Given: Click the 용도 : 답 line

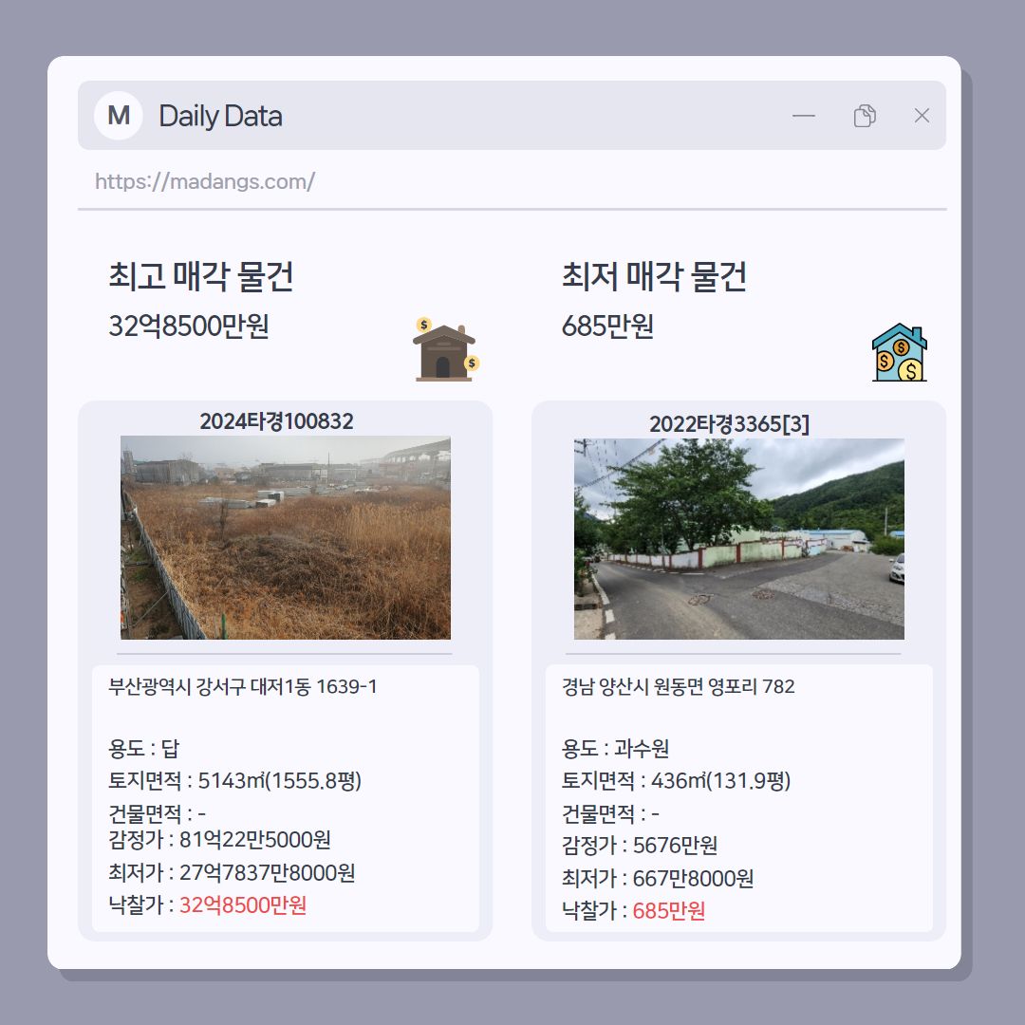Looking at the screenshot, I should [144, 748].
